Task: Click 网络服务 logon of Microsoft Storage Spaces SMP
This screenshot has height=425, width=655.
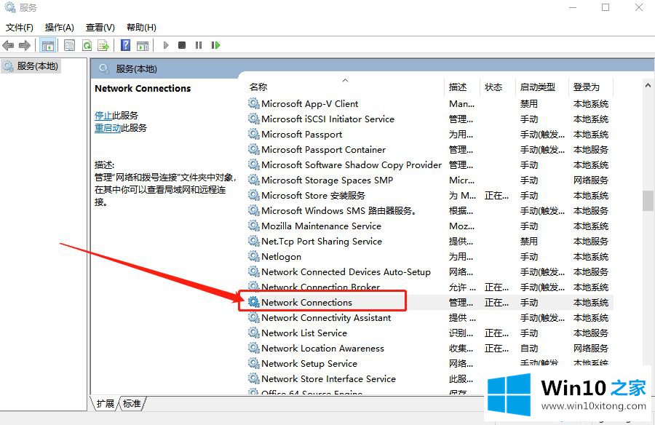Action: pyautogui.click(x=591, y=180)
